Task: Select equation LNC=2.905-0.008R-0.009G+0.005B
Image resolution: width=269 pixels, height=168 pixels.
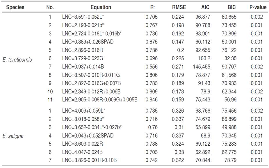Action: point(100,100)
